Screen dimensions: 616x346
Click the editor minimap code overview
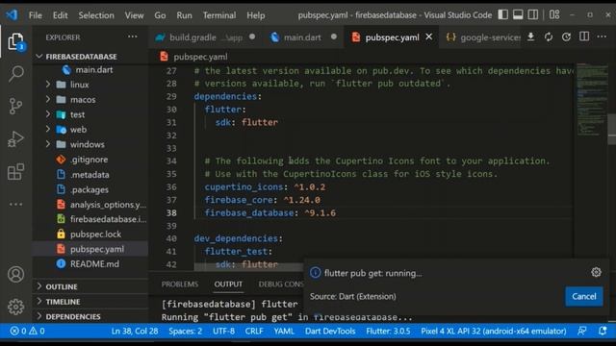pos(592,100)
